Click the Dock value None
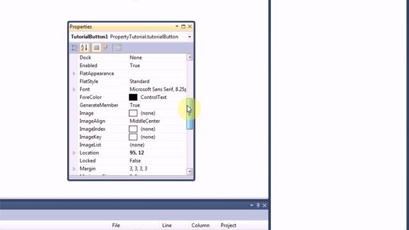409x230 pixels. (x=136, y=57)
